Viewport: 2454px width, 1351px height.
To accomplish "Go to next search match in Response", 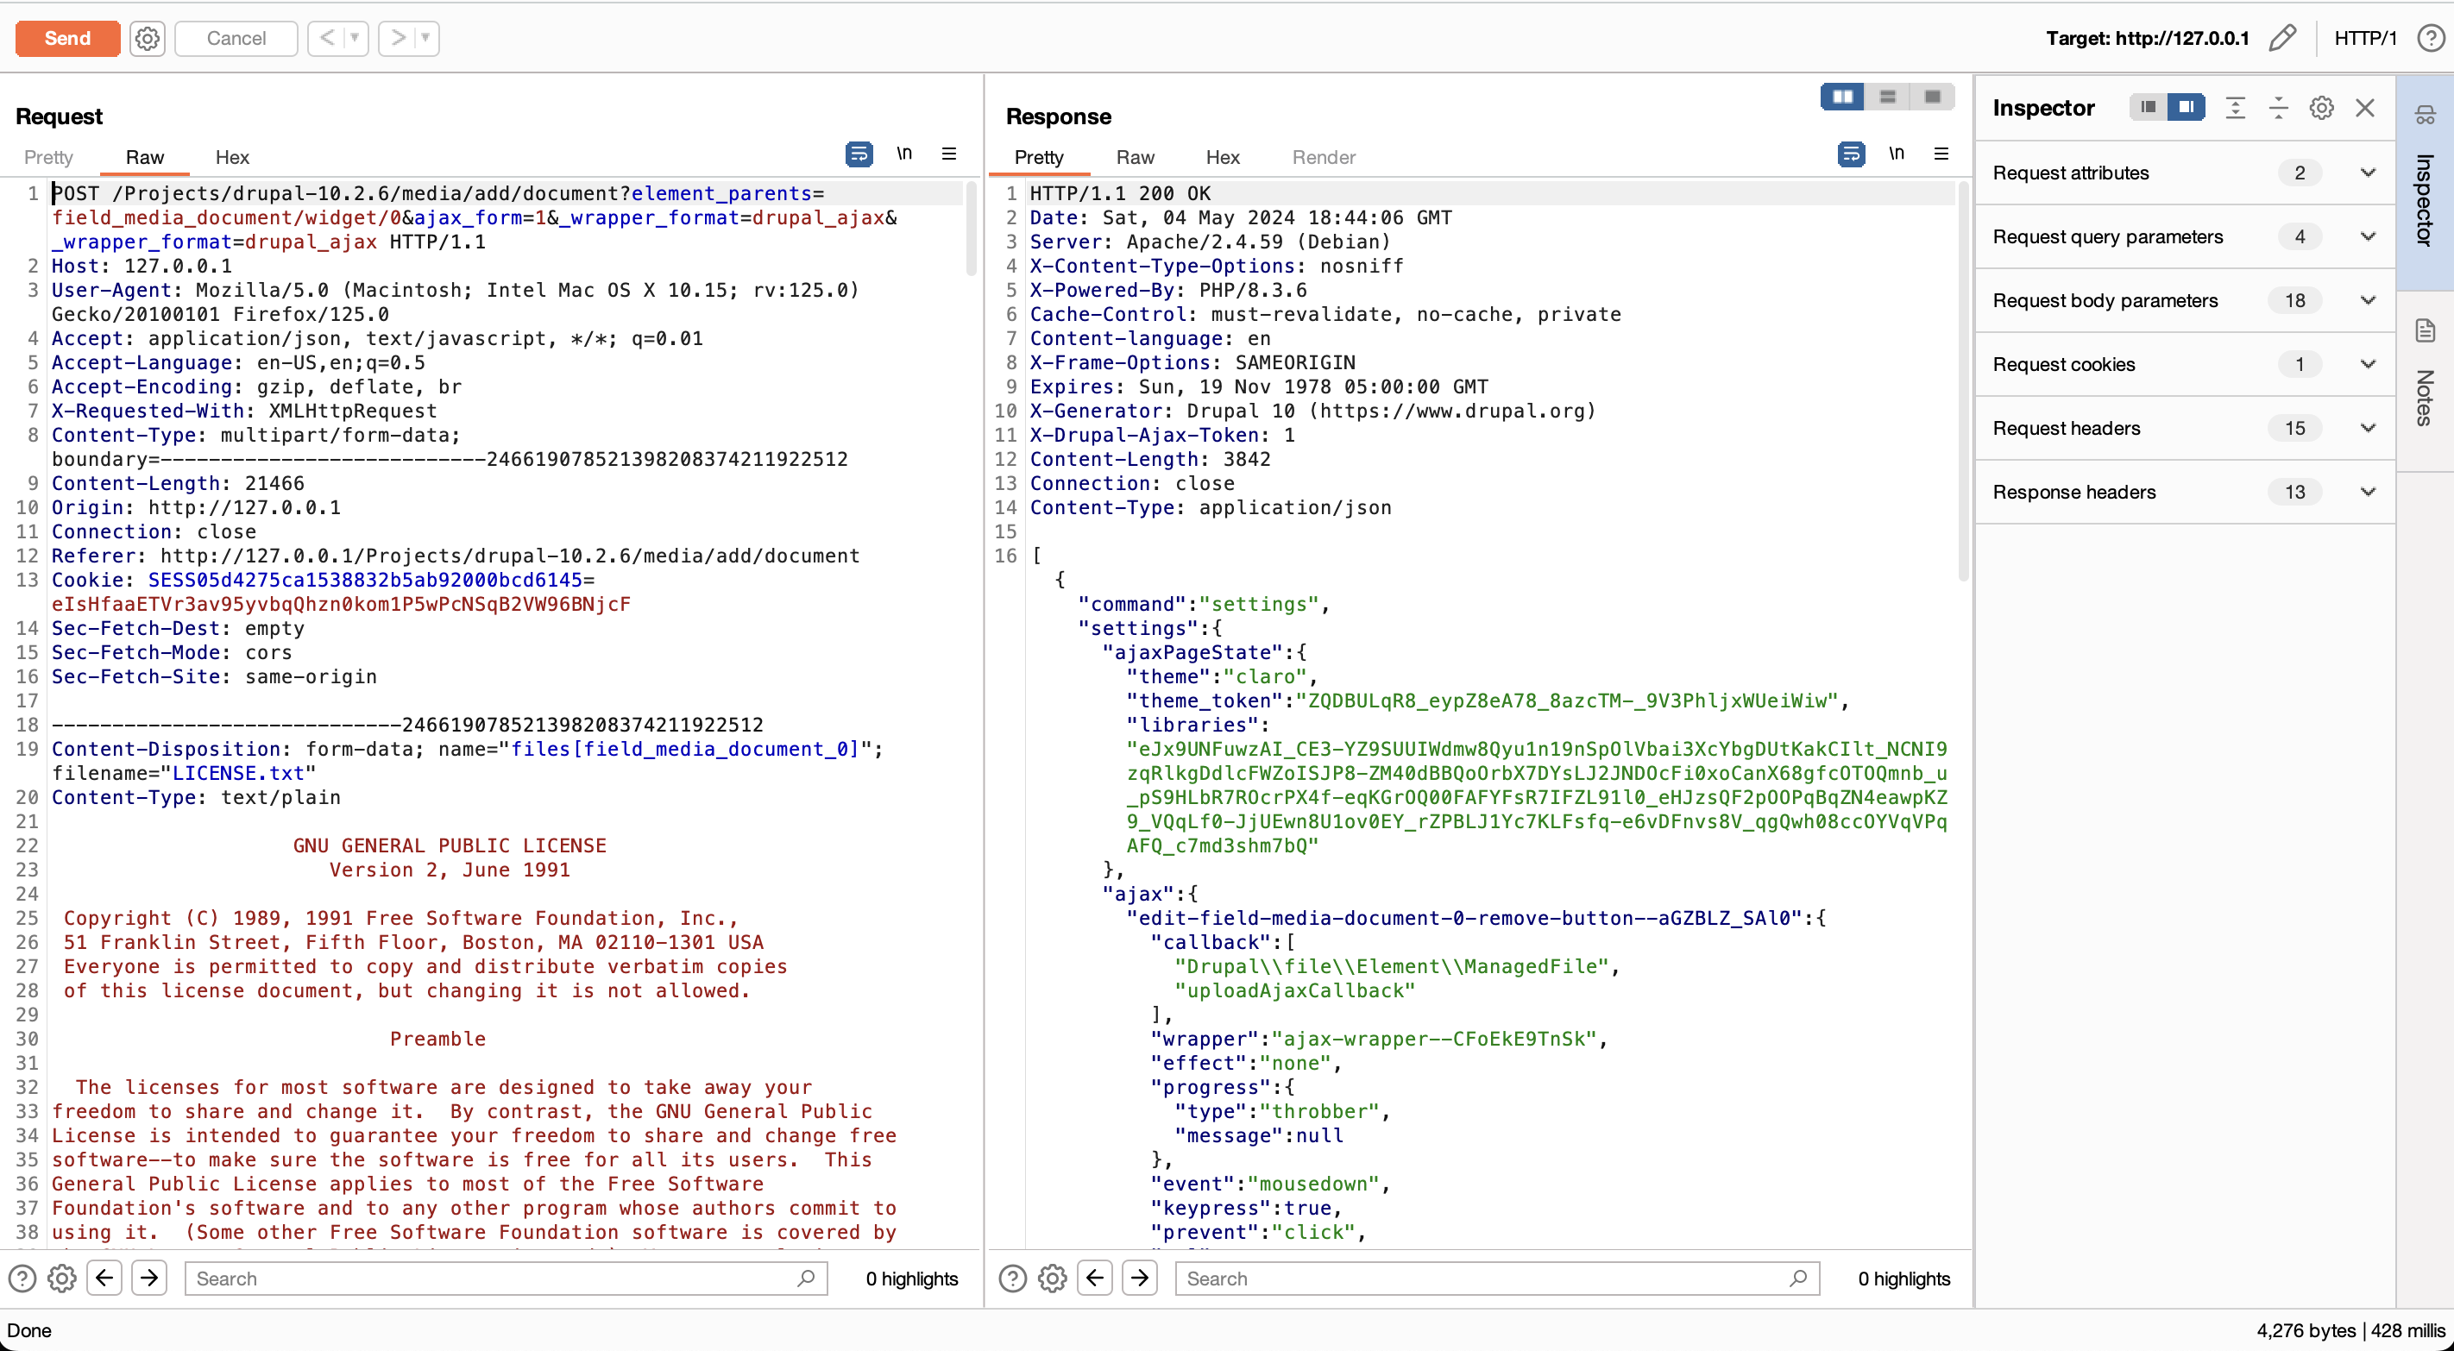I will 1141,1278.
